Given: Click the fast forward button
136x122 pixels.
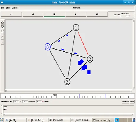Looking at the screenshot, I should coord(97,14).
